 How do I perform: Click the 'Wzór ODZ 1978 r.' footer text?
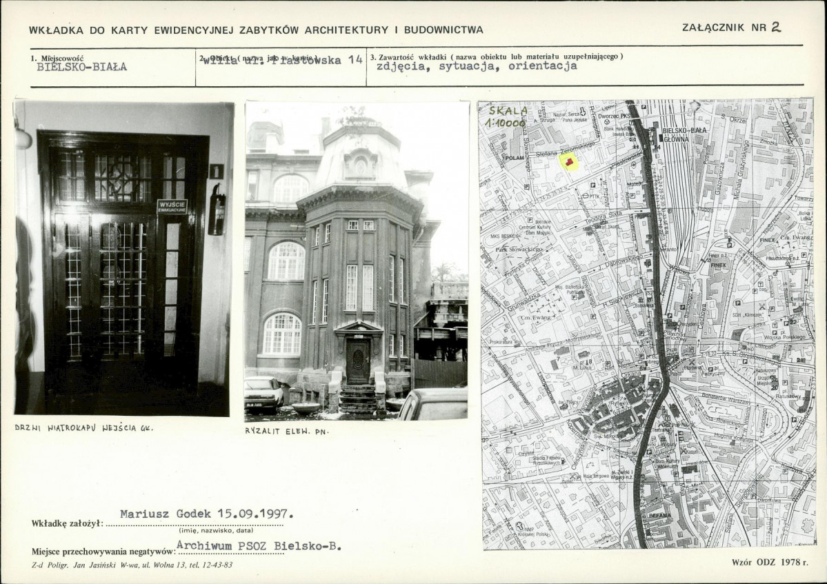click(x=768, y=563)
